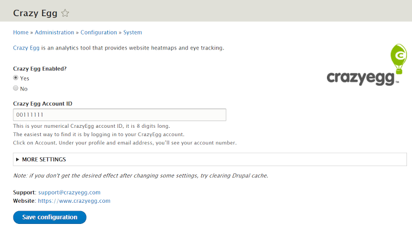Focus the Crazy Egg Account ID field

(x=120, y=115)
